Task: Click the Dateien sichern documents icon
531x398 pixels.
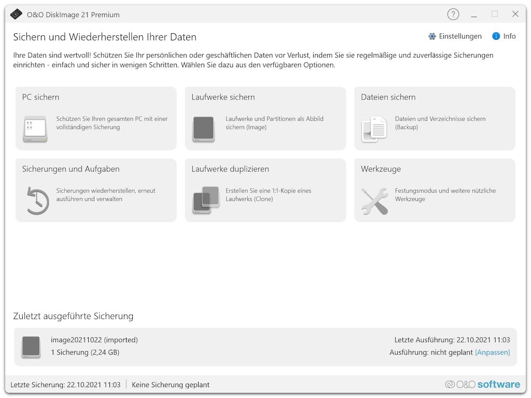Action: click(x=374, y=130)
